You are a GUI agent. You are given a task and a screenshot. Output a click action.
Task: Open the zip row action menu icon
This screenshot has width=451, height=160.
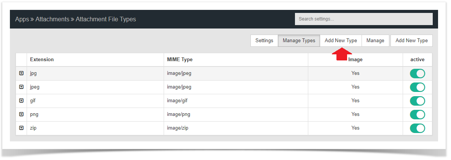point(21,128)
